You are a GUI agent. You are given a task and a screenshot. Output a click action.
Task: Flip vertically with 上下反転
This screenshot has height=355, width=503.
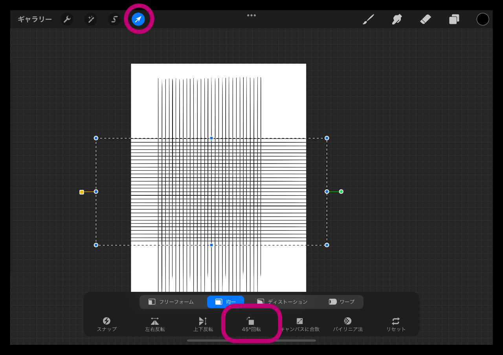click(203, 324)
